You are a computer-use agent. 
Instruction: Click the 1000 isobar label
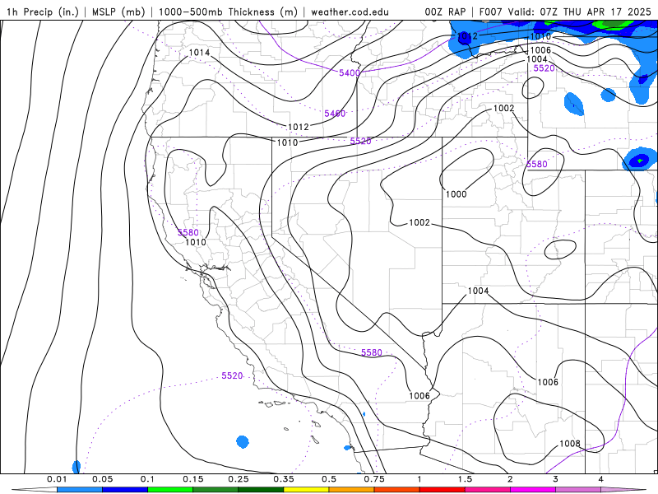point(456,194)
